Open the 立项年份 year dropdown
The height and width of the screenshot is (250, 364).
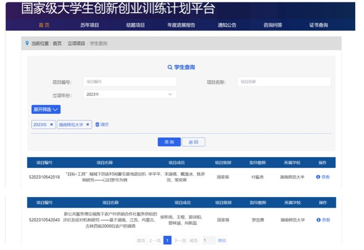pyautogui.click(x=130, y=95)
